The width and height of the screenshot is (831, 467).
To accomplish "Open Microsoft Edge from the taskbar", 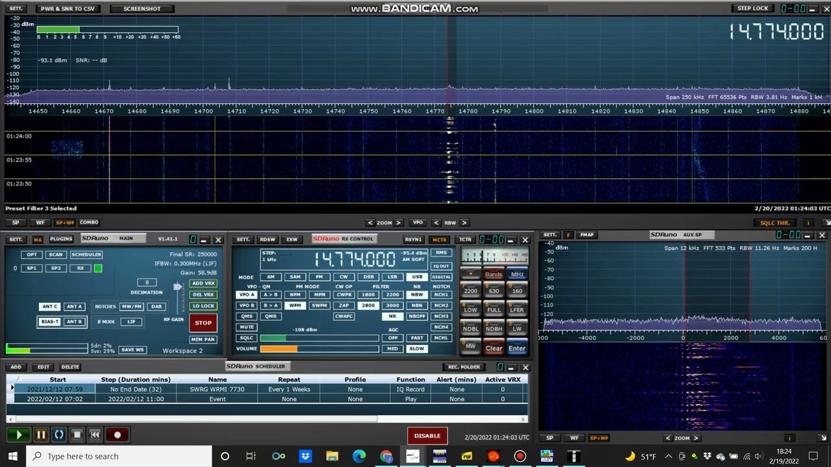I will tap(359, 457).
